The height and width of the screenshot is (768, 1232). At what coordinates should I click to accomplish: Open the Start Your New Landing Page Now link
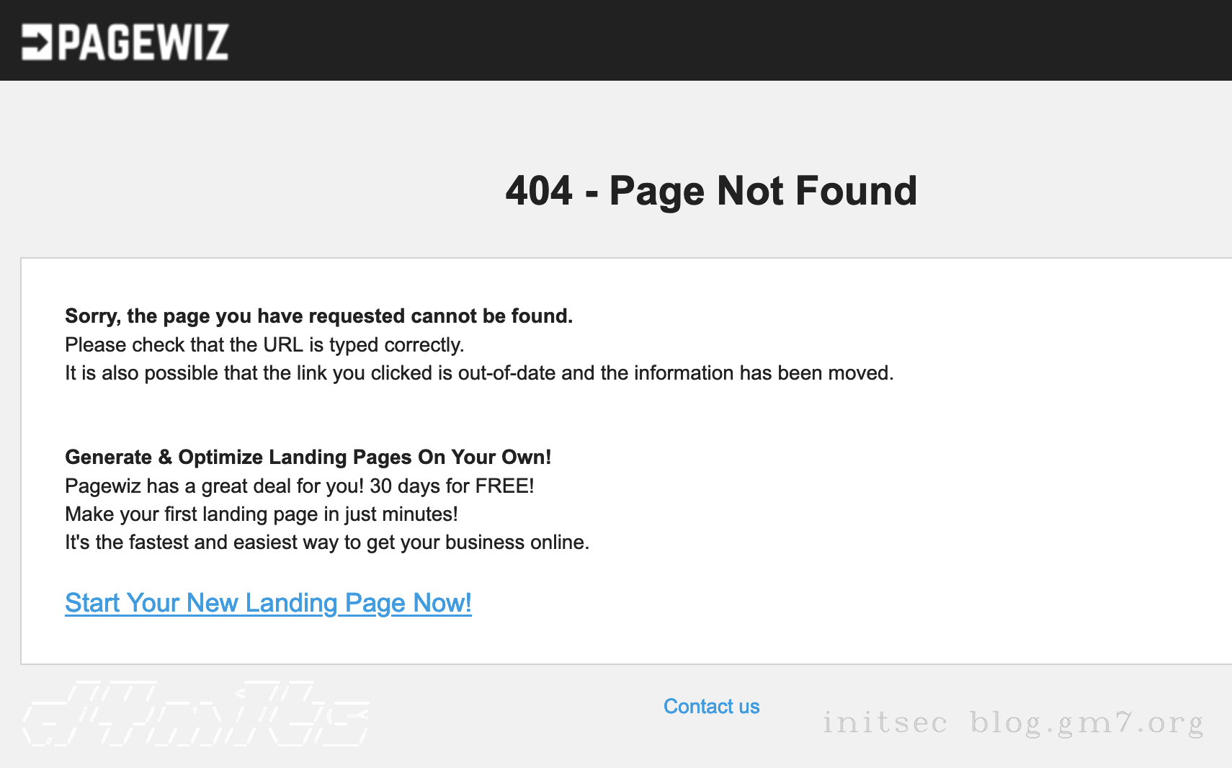[268, 603]
